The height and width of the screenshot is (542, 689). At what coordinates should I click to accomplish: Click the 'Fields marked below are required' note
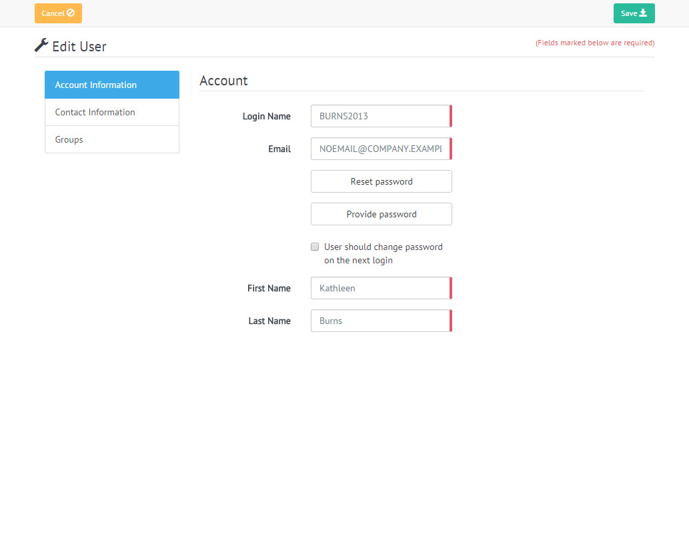coord(594,43)
